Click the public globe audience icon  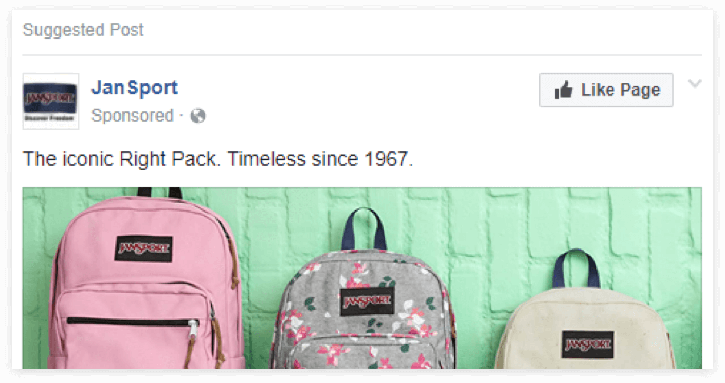(x=198, y=116)
